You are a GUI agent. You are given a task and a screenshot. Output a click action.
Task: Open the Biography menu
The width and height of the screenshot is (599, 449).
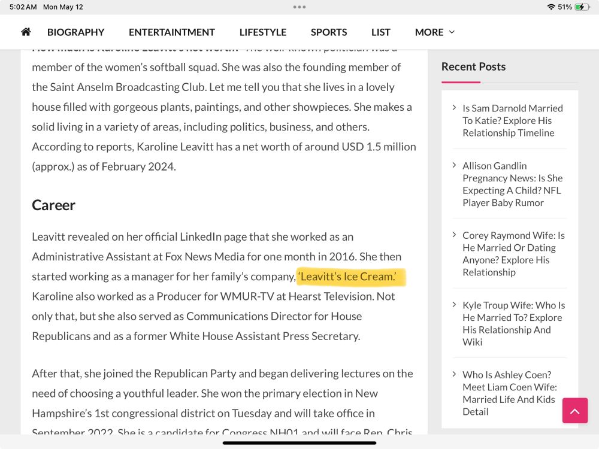[x=75, y=32]
